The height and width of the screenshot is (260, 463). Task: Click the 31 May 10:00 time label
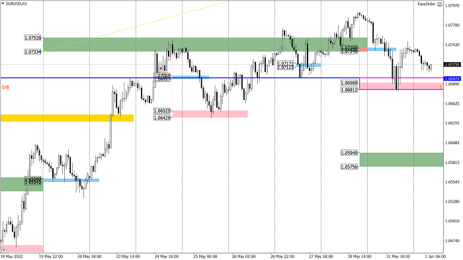coord(398,257)
